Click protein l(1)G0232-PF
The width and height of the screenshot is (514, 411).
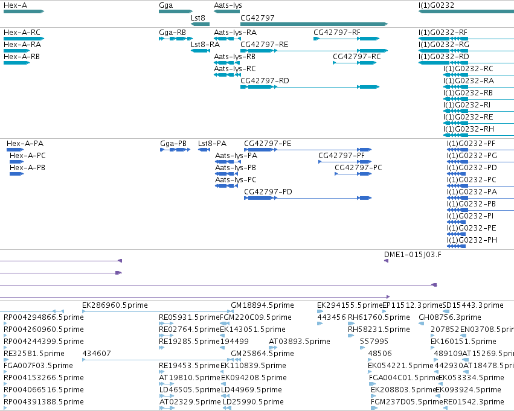[x=481, y=150]
